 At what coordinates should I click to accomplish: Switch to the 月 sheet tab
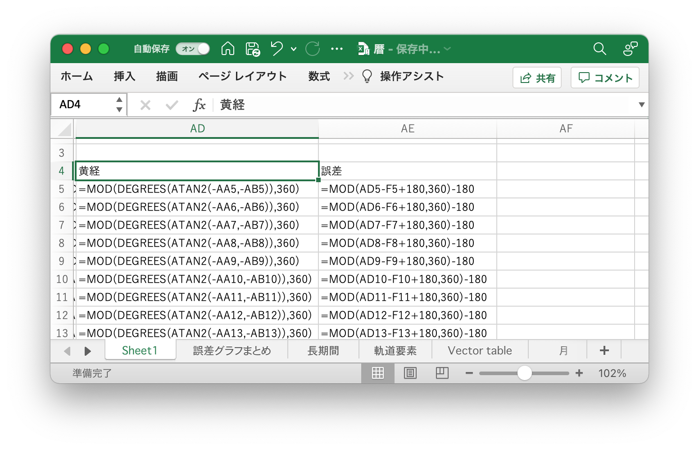coord(563,351)
